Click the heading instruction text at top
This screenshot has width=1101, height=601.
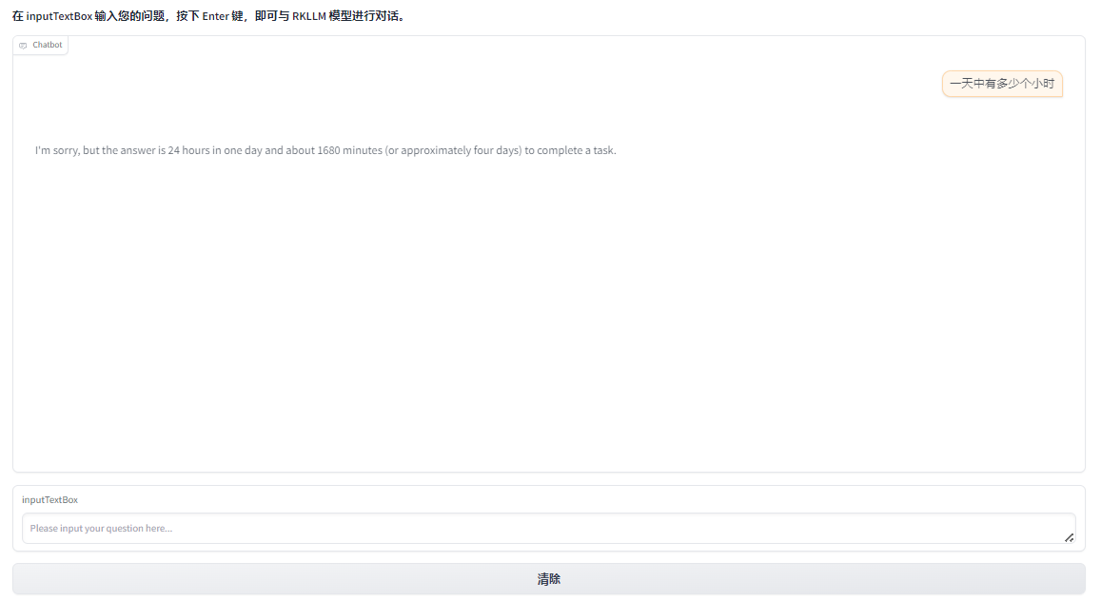[209, 15]
